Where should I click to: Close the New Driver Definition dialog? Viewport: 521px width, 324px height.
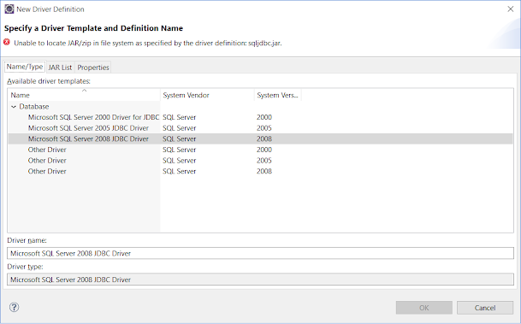click(511, 9)
